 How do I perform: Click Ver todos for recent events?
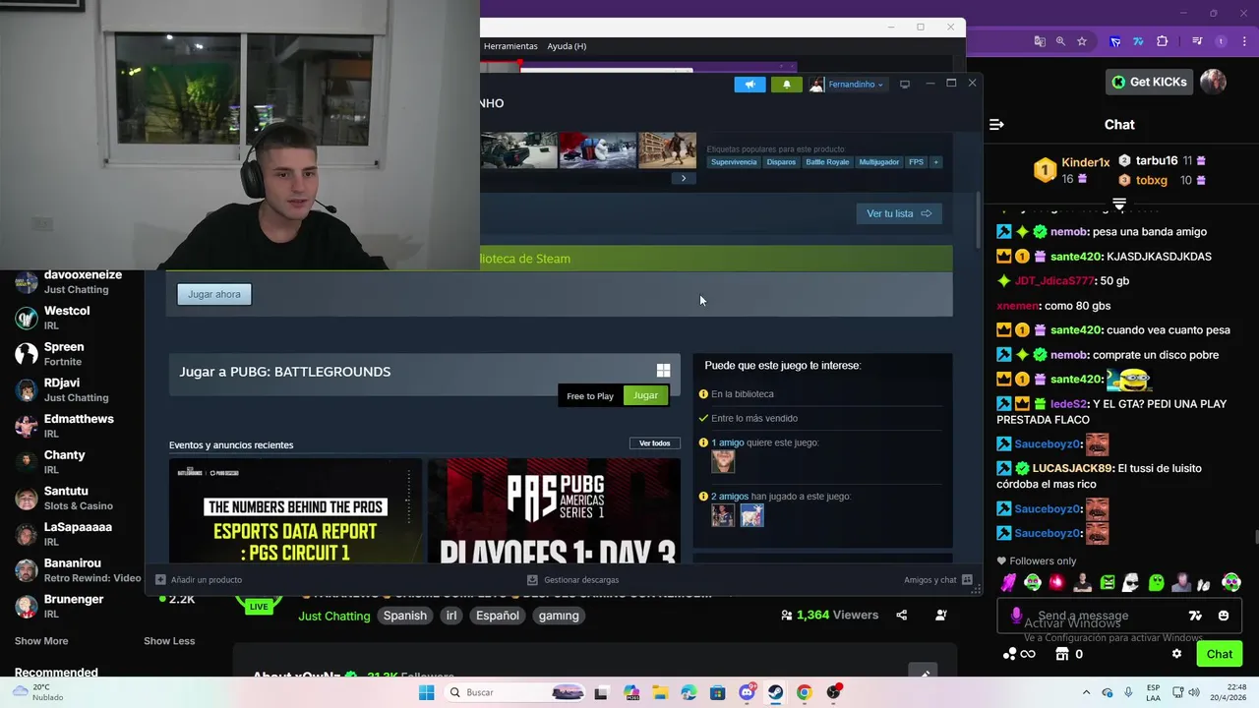pos(654,443)
